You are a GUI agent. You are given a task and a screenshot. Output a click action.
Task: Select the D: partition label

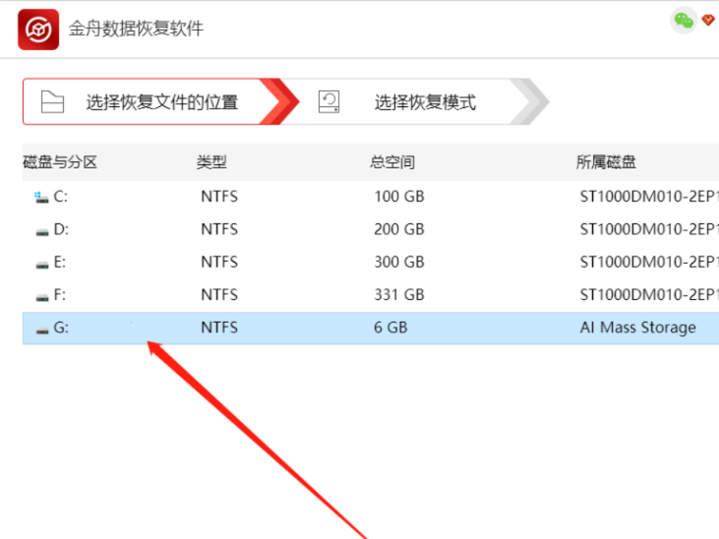[x=61, y=229]
